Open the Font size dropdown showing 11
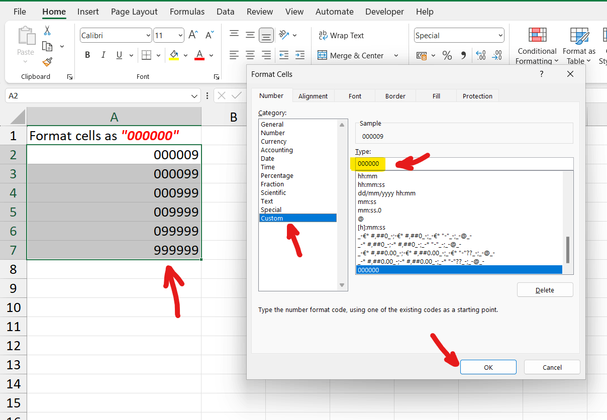Screen dimensions: 607x420 [x=181, y=36]
